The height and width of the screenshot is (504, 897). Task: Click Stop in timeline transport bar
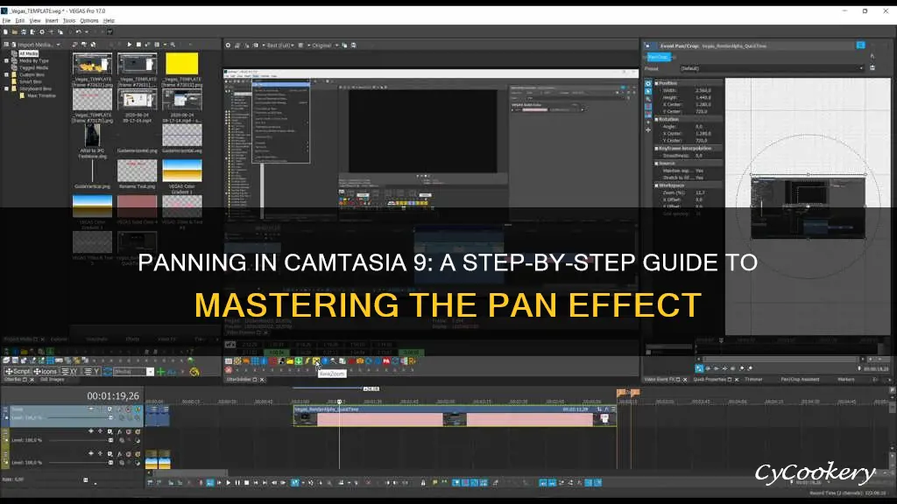tap(246, 483)
